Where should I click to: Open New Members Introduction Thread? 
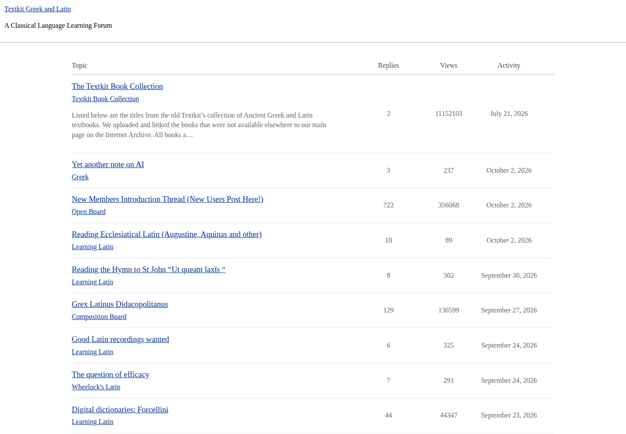pos(167,199)
